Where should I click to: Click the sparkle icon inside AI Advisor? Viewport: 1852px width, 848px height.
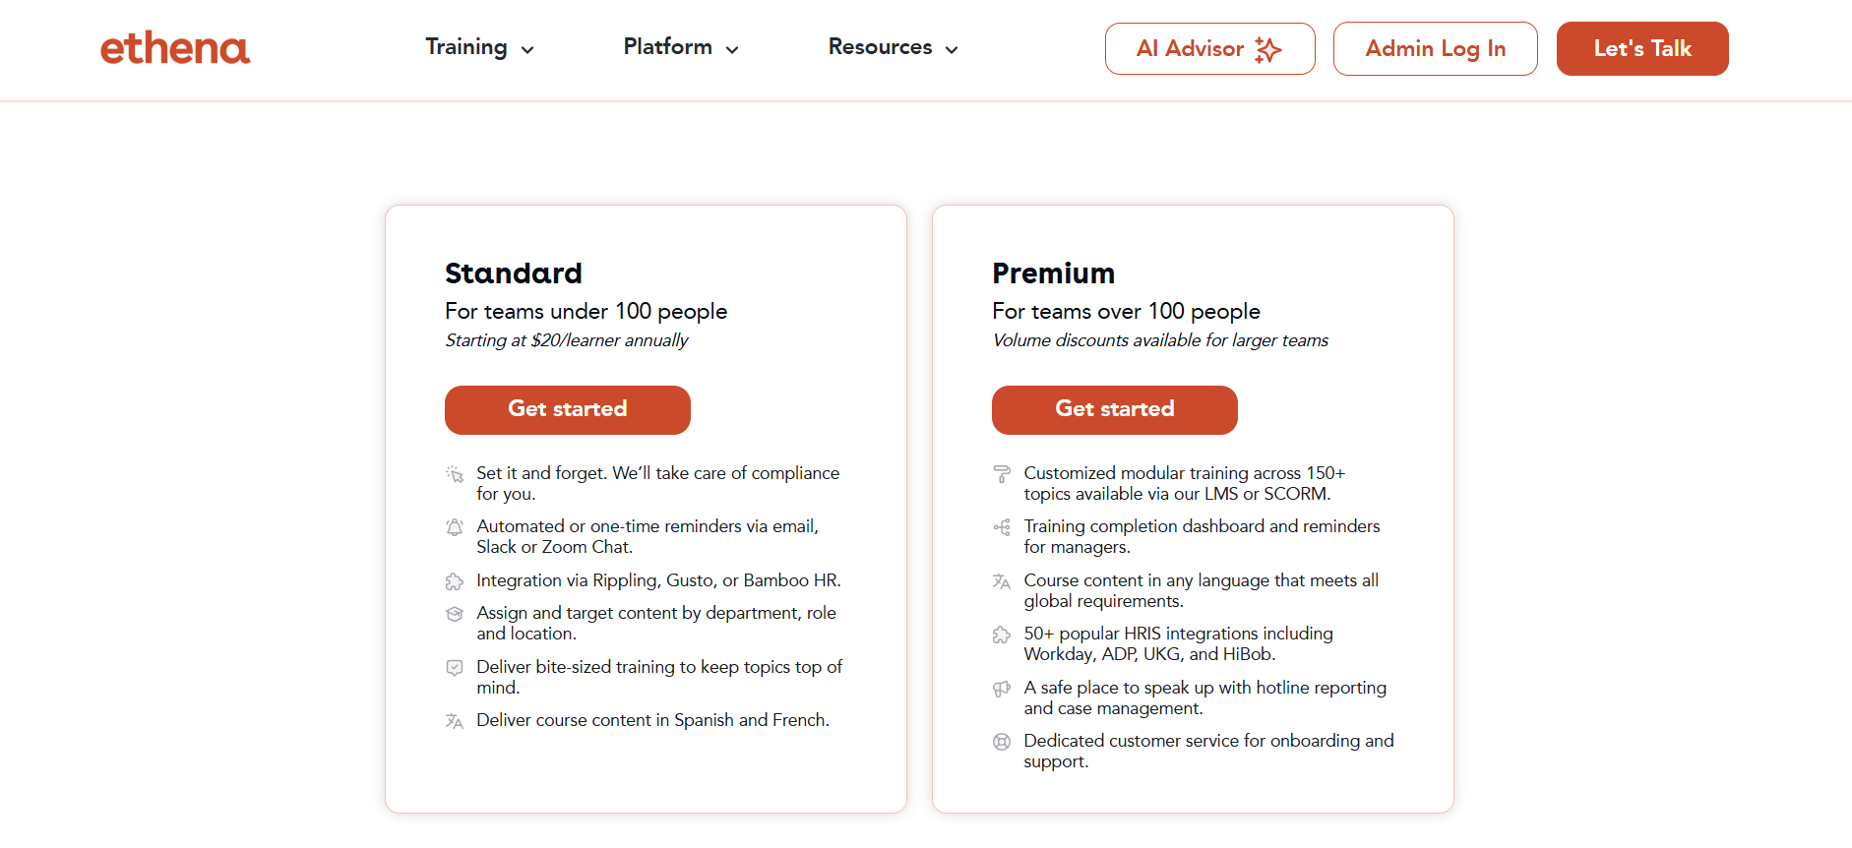click(x=1269, y=47)
